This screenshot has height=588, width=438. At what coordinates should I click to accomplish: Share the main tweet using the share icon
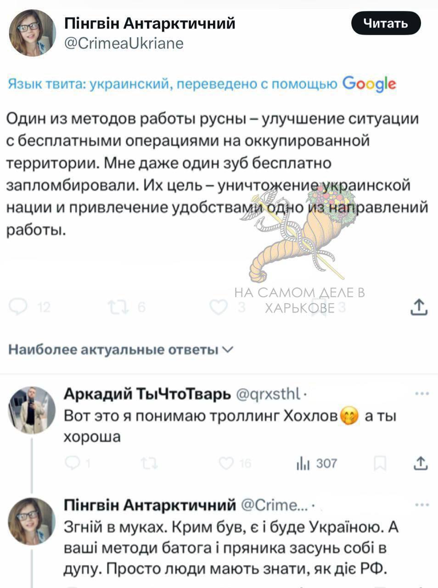[419, 307]
